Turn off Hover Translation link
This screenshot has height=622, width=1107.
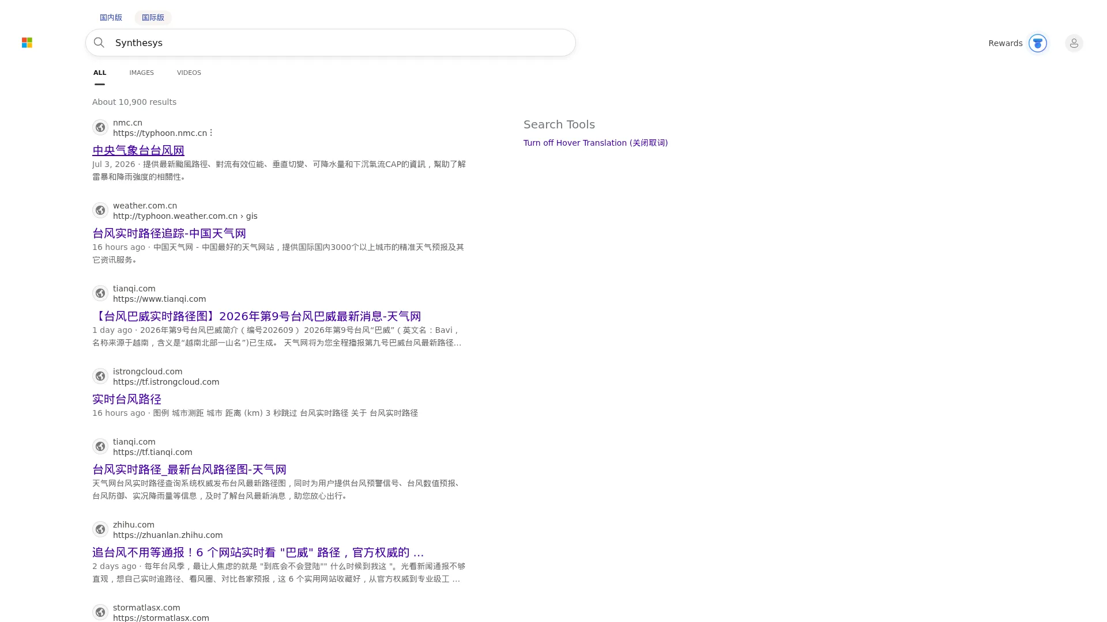pos(596,143)
